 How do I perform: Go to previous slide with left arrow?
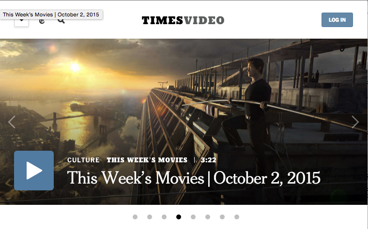click(12, 122)
